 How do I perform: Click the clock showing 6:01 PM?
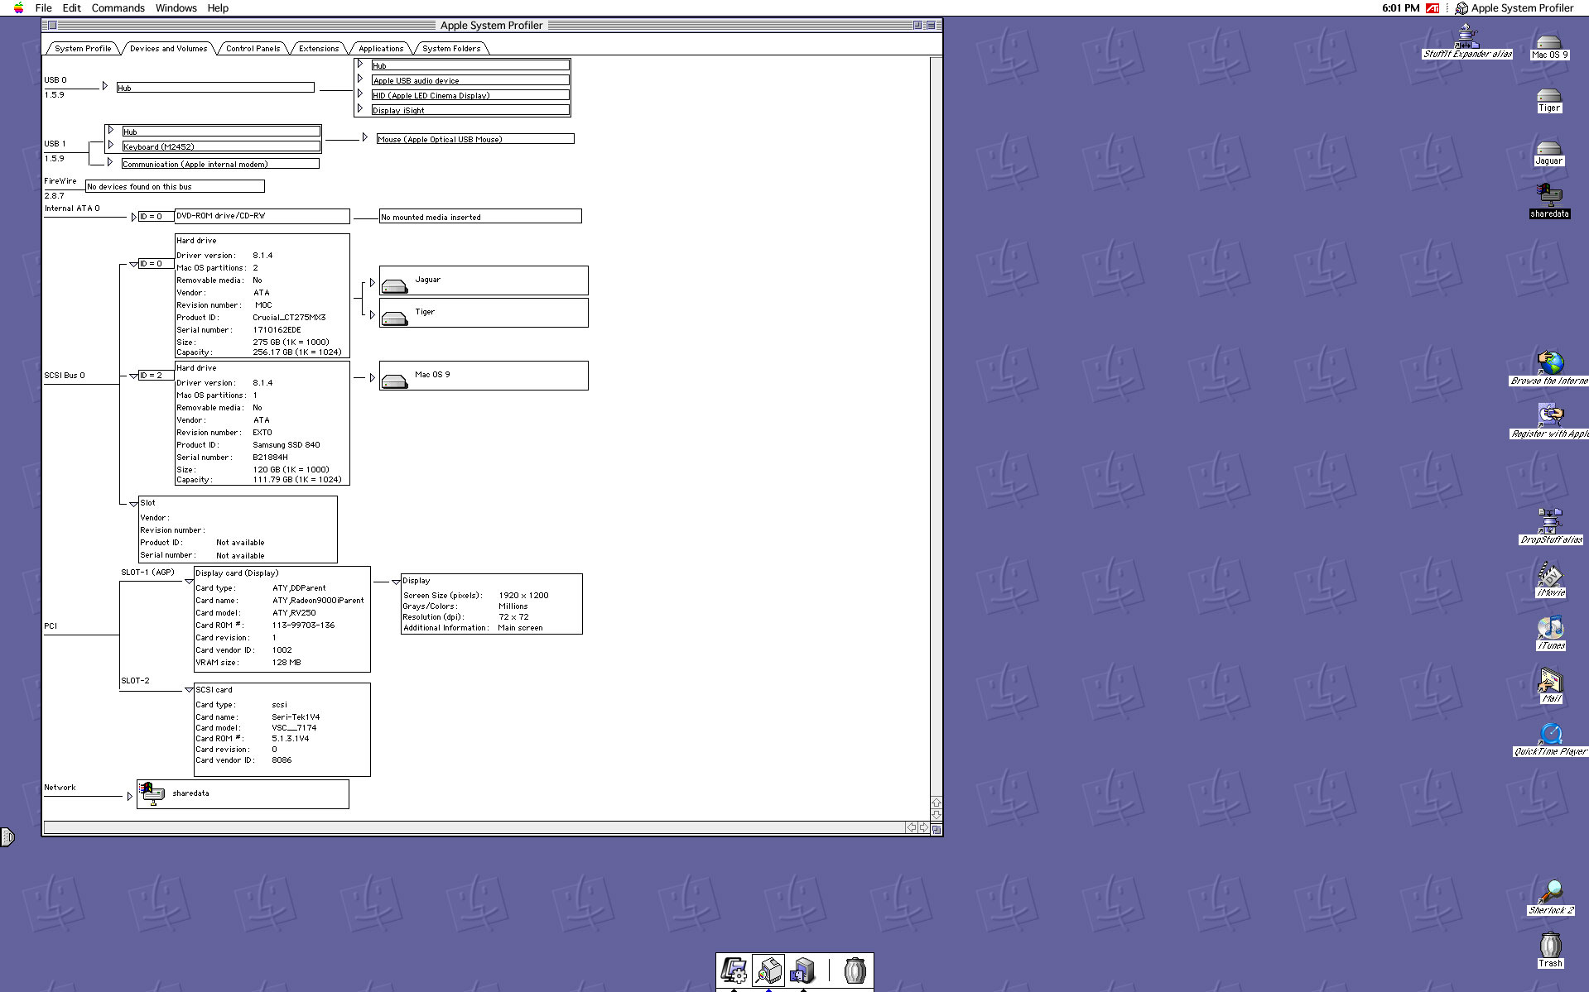coord(1400,8)
